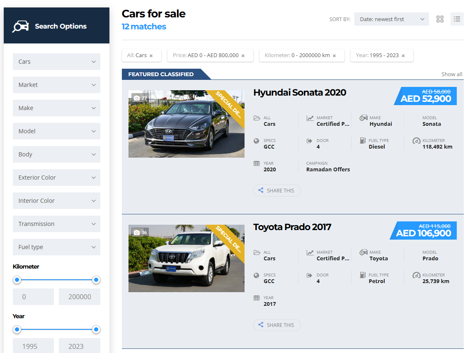Click make car icon beside Toyota
The width and height of the screenshot is (475, 353).
(x=364, y=252)
